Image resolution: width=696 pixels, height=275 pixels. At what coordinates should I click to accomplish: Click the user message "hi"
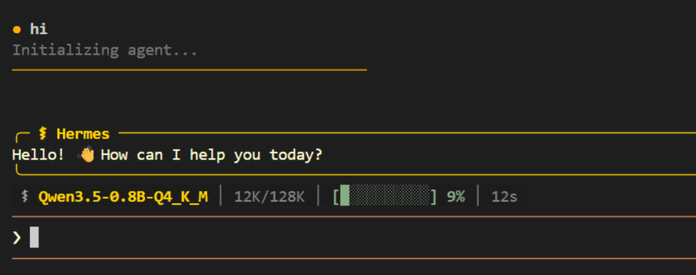click(39, 29)
